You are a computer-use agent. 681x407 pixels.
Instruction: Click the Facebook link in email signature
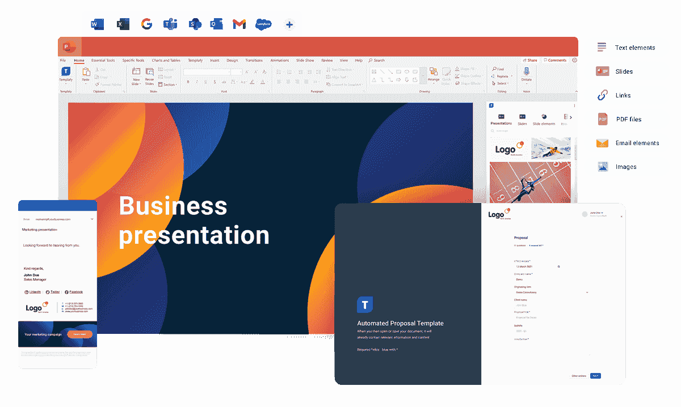pyautogui.click(x=74, y=291)
